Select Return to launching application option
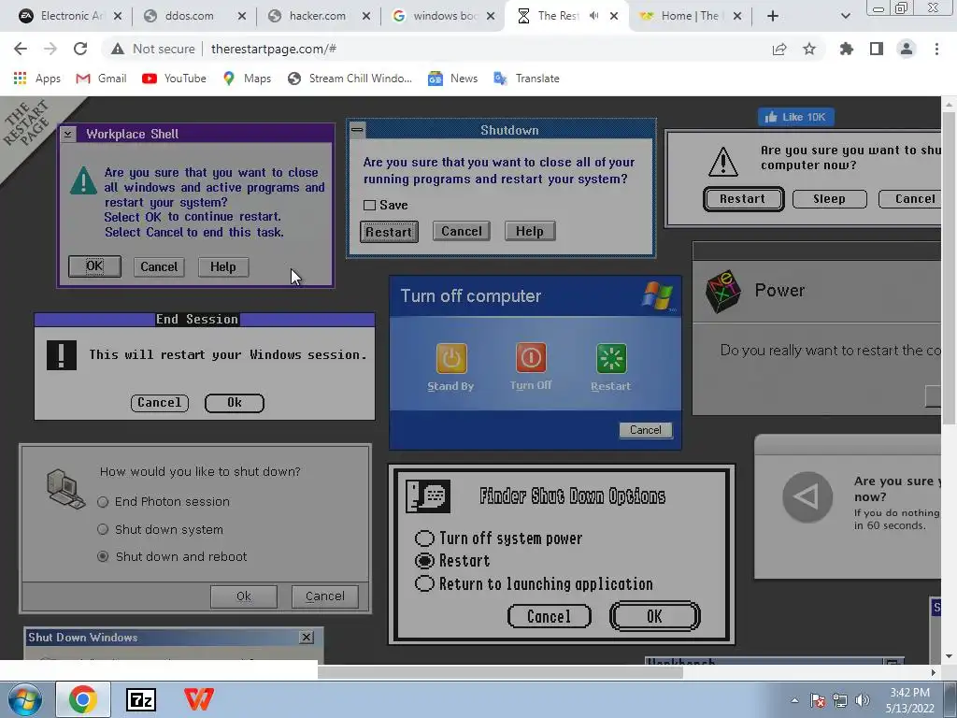The height and width of the screenshot is (718, 957). (424, 583)
